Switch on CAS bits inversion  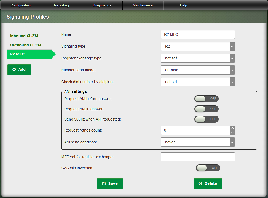(208, 168)
